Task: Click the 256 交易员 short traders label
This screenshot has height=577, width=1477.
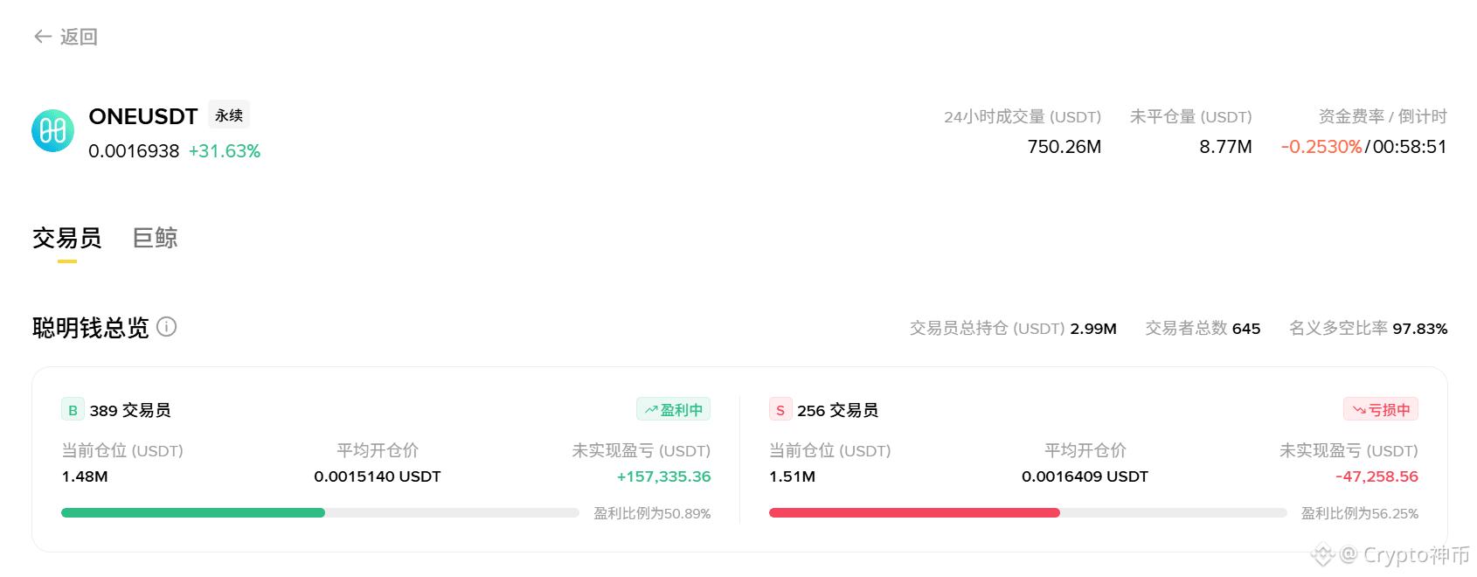Action: (x=837, y=410)
